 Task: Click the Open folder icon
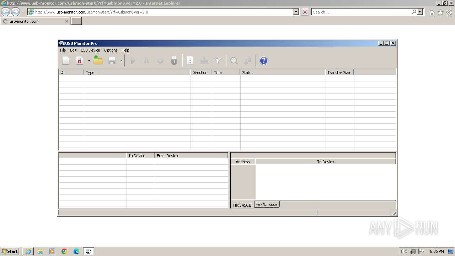click(98, 61)
